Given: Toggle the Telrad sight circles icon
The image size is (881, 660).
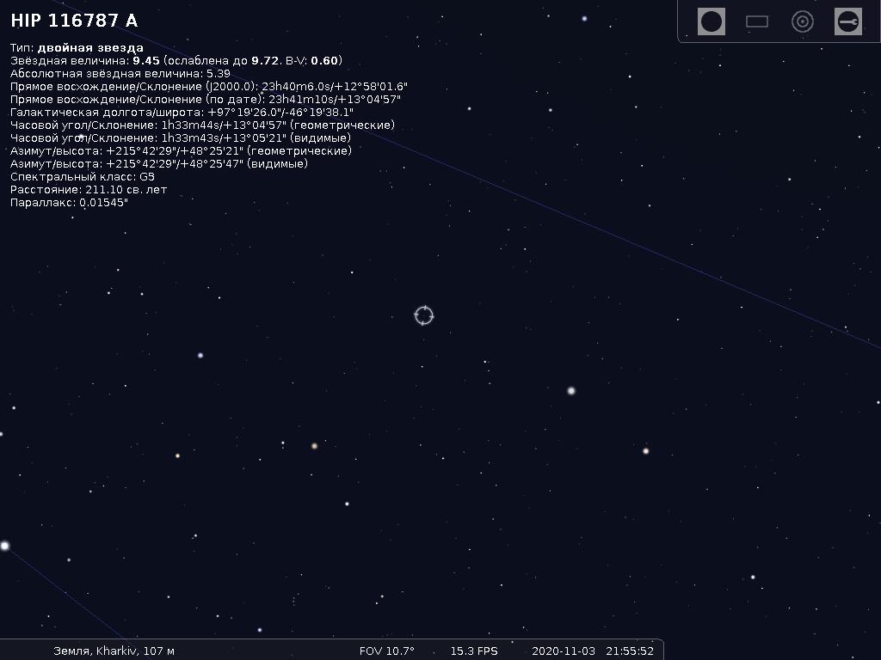Looking at the screenshot, I should 803,21.
